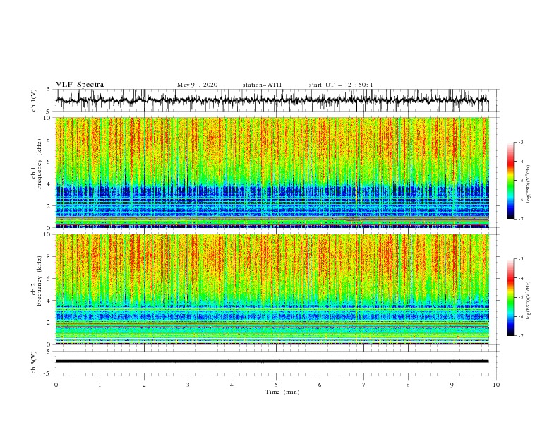This screenshot has height=432, width=559.
Task: Click the ch.1 frequency tick label "8"
Action: pyautogui.click(x=49, y=140)
